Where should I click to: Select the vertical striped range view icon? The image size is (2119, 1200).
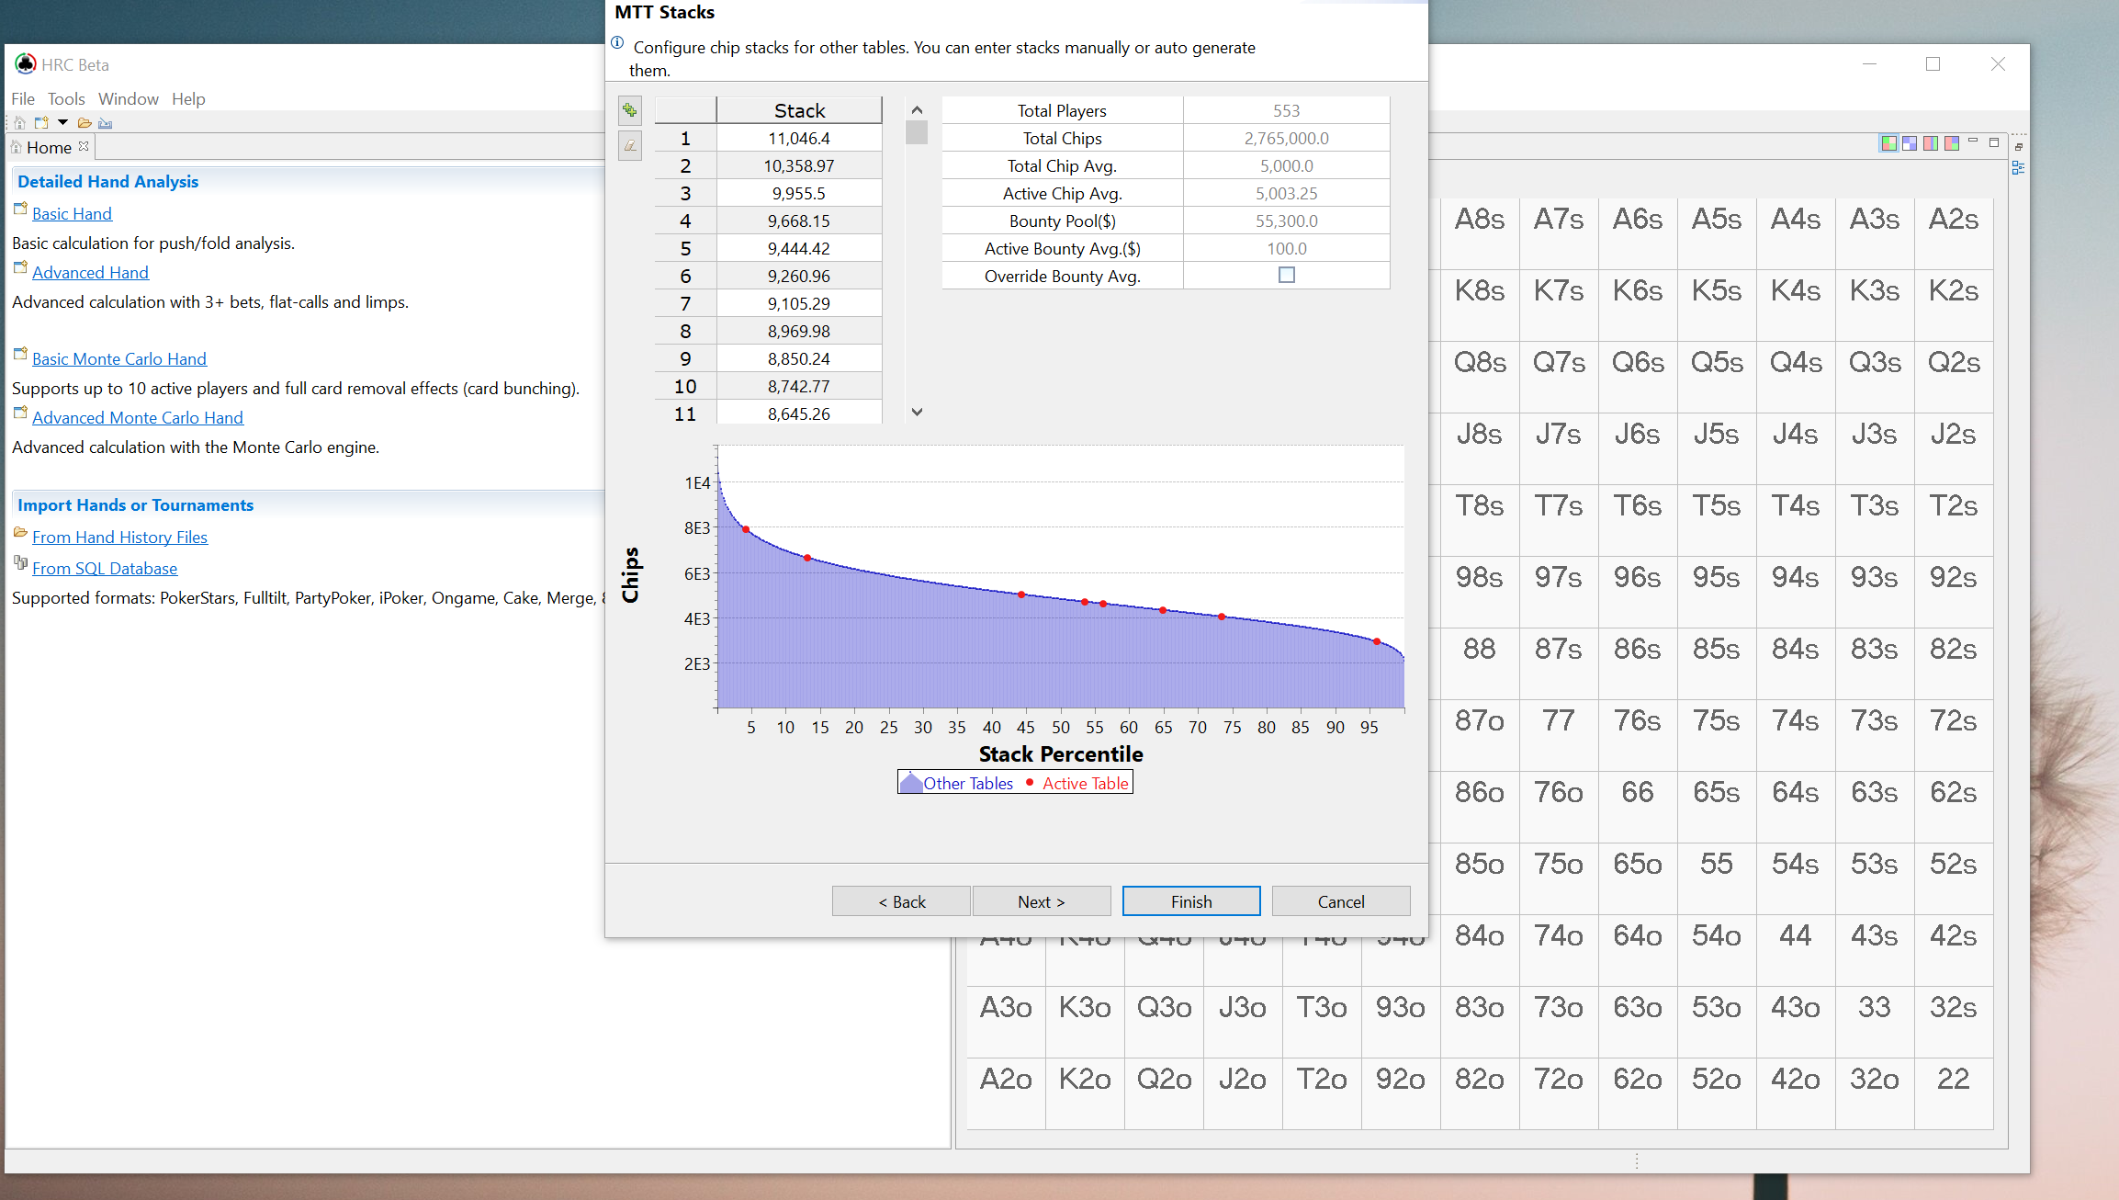point(1931,143)
